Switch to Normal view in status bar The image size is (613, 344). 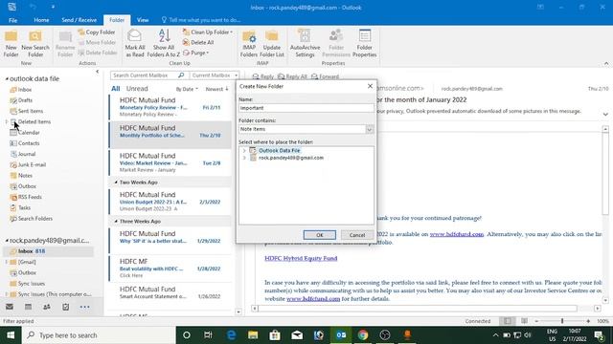pyautogui.click(x=507, y=321)
